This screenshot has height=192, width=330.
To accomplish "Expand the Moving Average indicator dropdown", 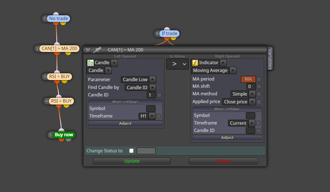I will 233,71.
